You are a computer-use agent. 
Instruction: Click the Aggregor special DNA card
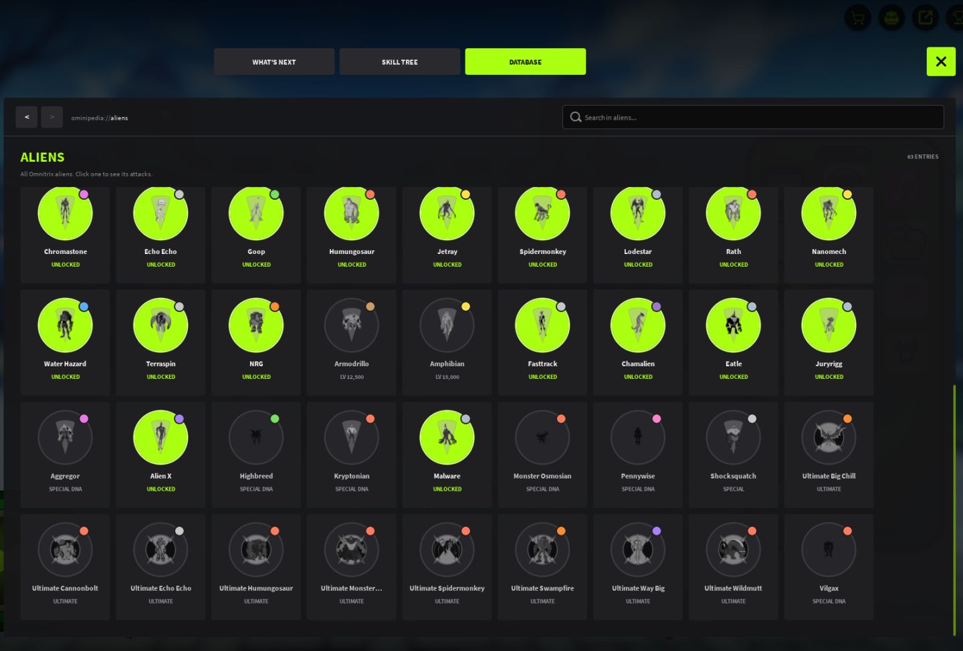point(65,455)
